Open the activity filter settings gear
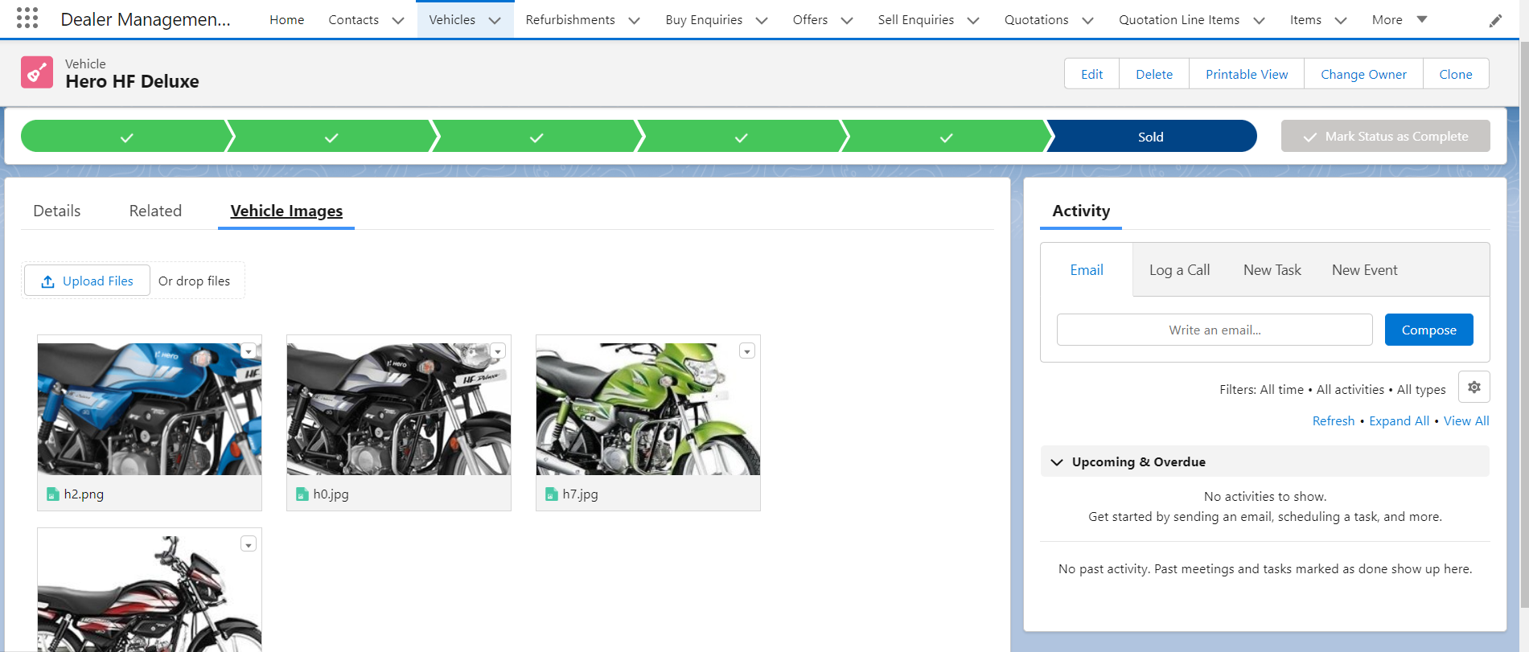This screenshot has width=1529, height=652. 1474,388
